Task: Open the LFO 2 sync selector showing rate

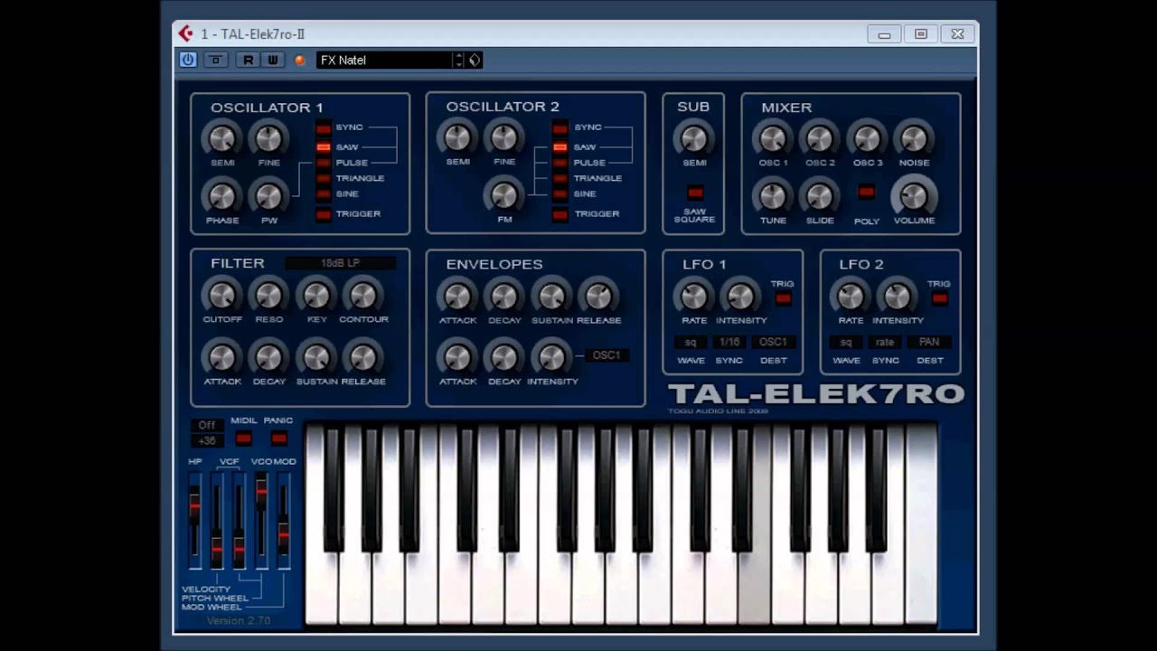Action: [885, 343]
